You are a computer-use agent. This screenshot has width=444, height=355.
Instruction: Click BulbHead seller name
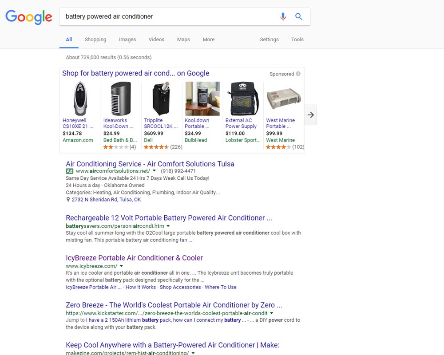pos(196,140)
